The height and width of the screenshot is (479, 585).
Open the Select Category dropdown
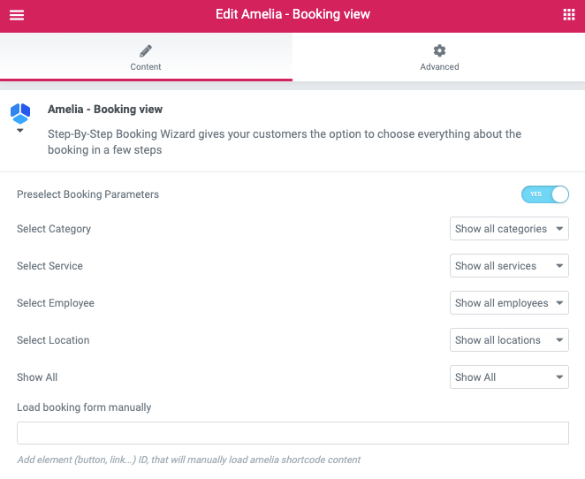pyautogui.click(x=509, y=229)
